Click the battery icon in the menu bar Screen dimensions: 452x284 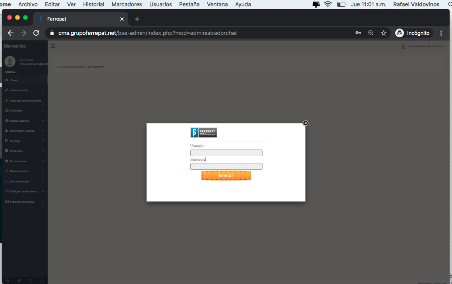tap(342, 4)
